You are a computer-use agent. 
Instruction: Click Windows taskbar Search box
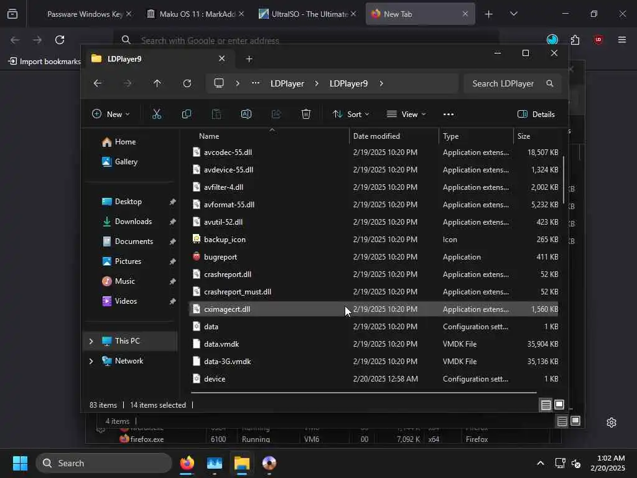(x=104, y=463)
